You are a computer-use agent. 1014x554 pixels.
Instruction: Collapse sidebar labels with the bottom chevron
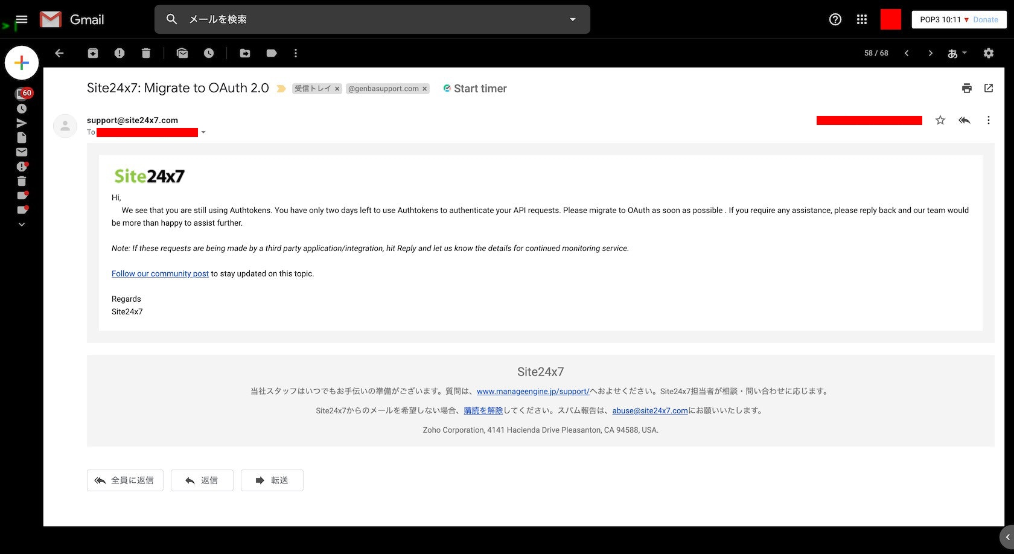pos(22,224)
